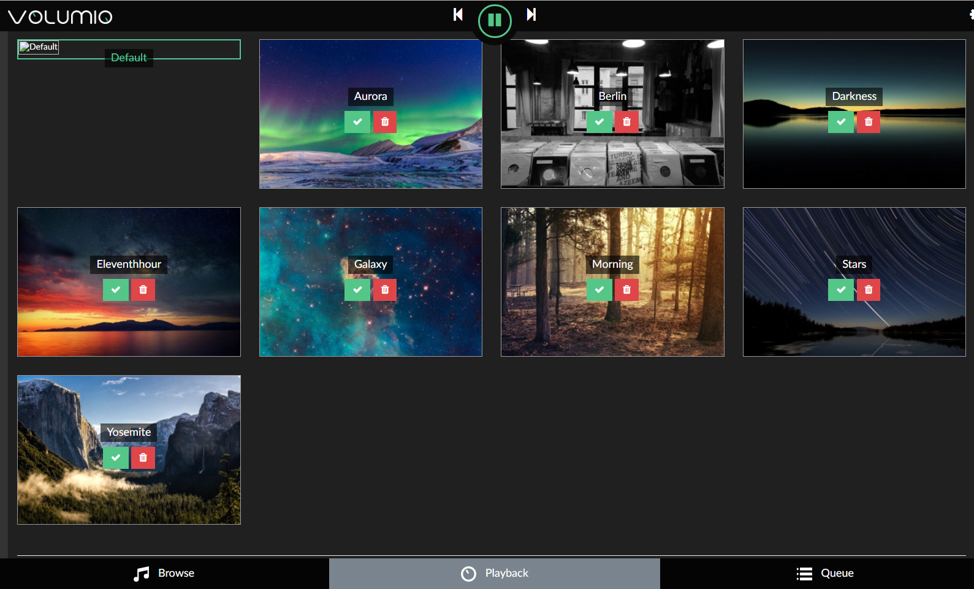Image resolution: width=974 pixels, height=589 pixels.
Task: Apply the Berlin background with its checkmark
Action: [599, 122]
